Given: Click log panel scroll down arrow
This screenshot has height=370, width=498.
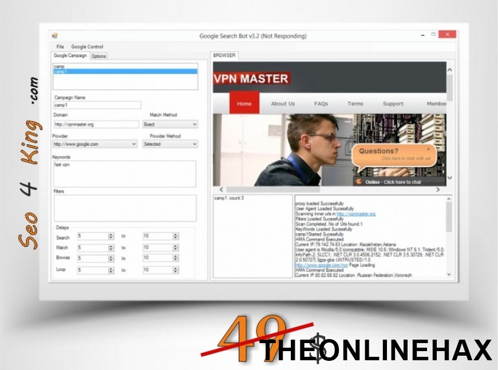Looking at the screenshot, I should 449,274.
